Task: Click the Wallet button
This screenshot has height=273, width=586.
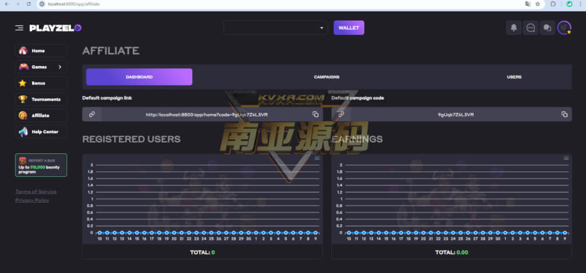Action: 349,27
